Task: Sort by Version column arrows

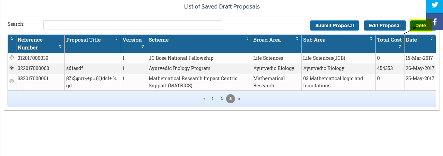Action: [x=143, y=46]
